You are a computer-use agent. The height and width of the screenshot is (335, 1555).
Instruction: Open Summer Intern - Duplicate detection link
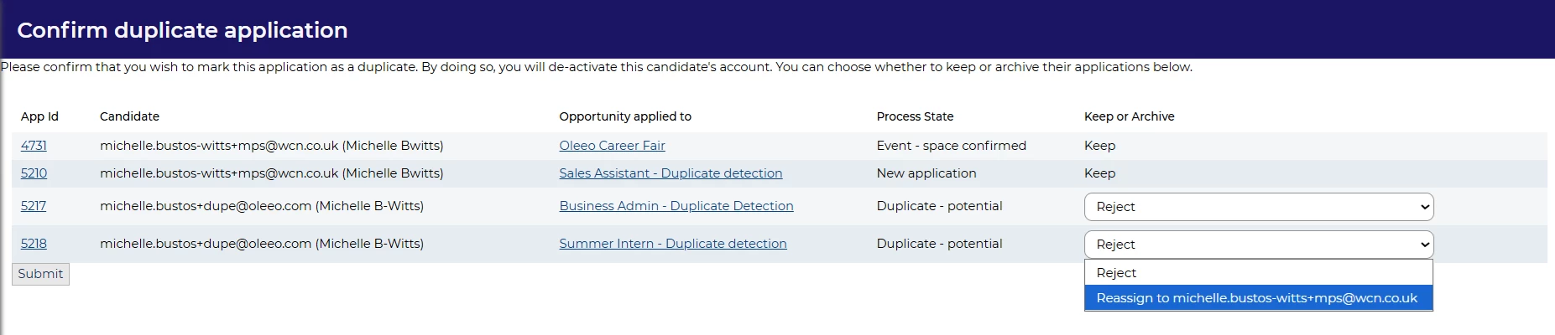[x=672, y=244]
